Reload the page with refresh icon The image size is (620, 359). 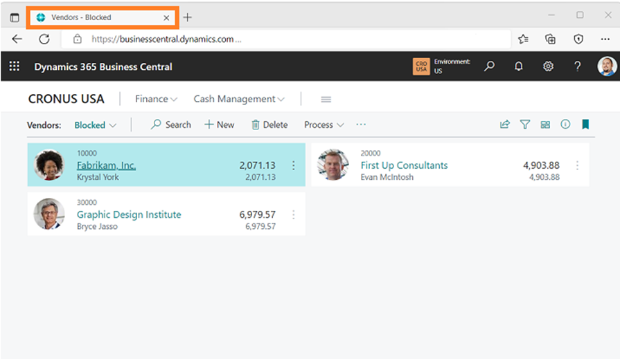click(44, 39)
